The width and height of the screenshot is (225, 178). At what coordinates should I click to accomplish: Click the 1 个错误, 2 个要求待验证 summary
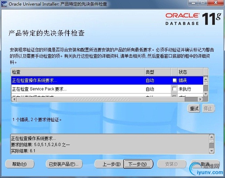37,120
